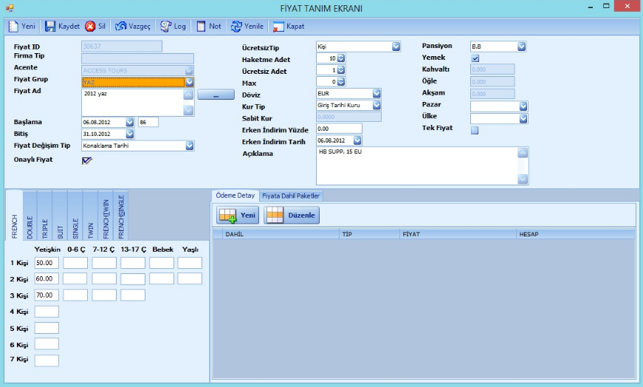
Task: Save with the Kaydet floppy disk icon
Action: (50, 27)
